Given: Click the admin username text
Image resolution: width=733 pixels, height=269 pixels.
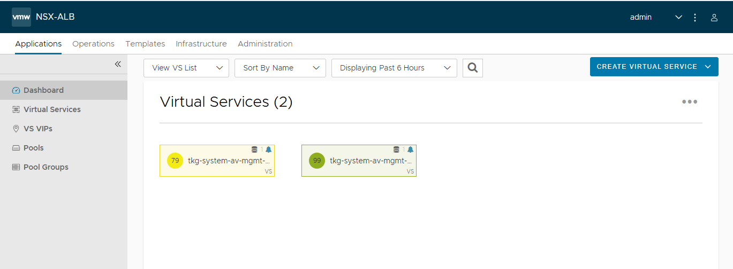Looking at the screenshot, I should 641,17.
